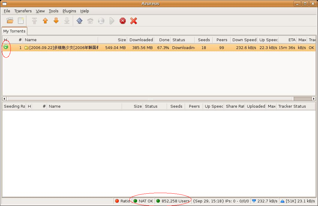The image size is (318, 206).
Task: Sort downloads by Size column header
Action: point(112,40)
